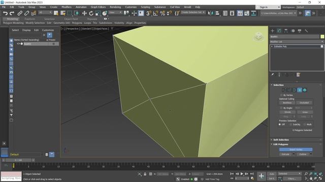325x182 pixels.
Task: Select Polygon sub-object level icon
Action: click(300, 90)
